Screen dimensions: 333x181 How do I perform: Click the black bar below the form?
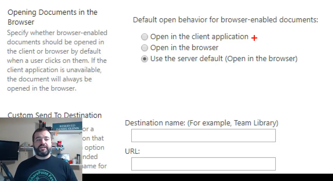pyautogui.click(x=203, y=177)
